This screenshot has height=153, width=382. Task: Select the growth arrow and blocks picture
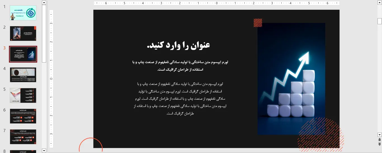(x=291, y=79)
